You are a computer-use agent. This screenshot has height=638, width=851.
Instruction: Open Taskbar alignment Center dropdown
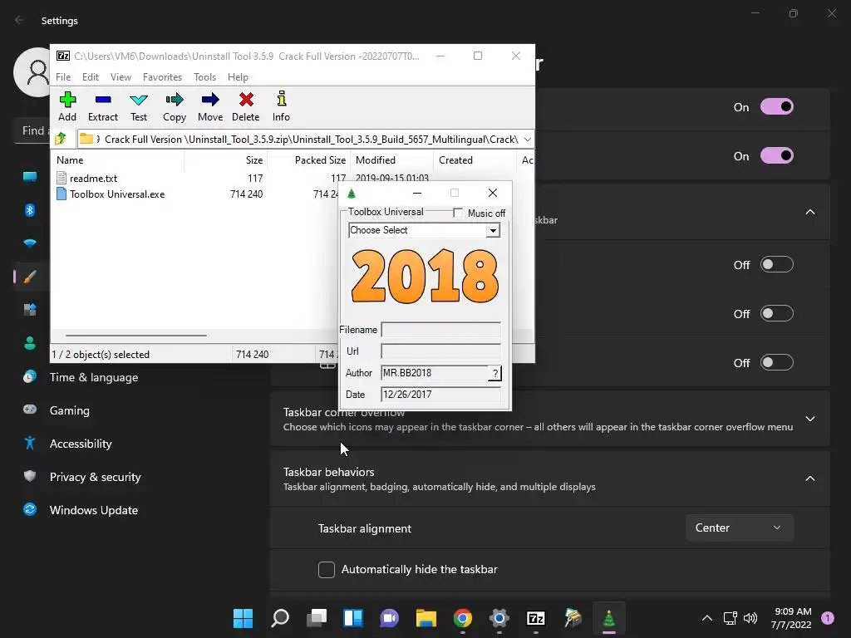click(x=739, y=528)
